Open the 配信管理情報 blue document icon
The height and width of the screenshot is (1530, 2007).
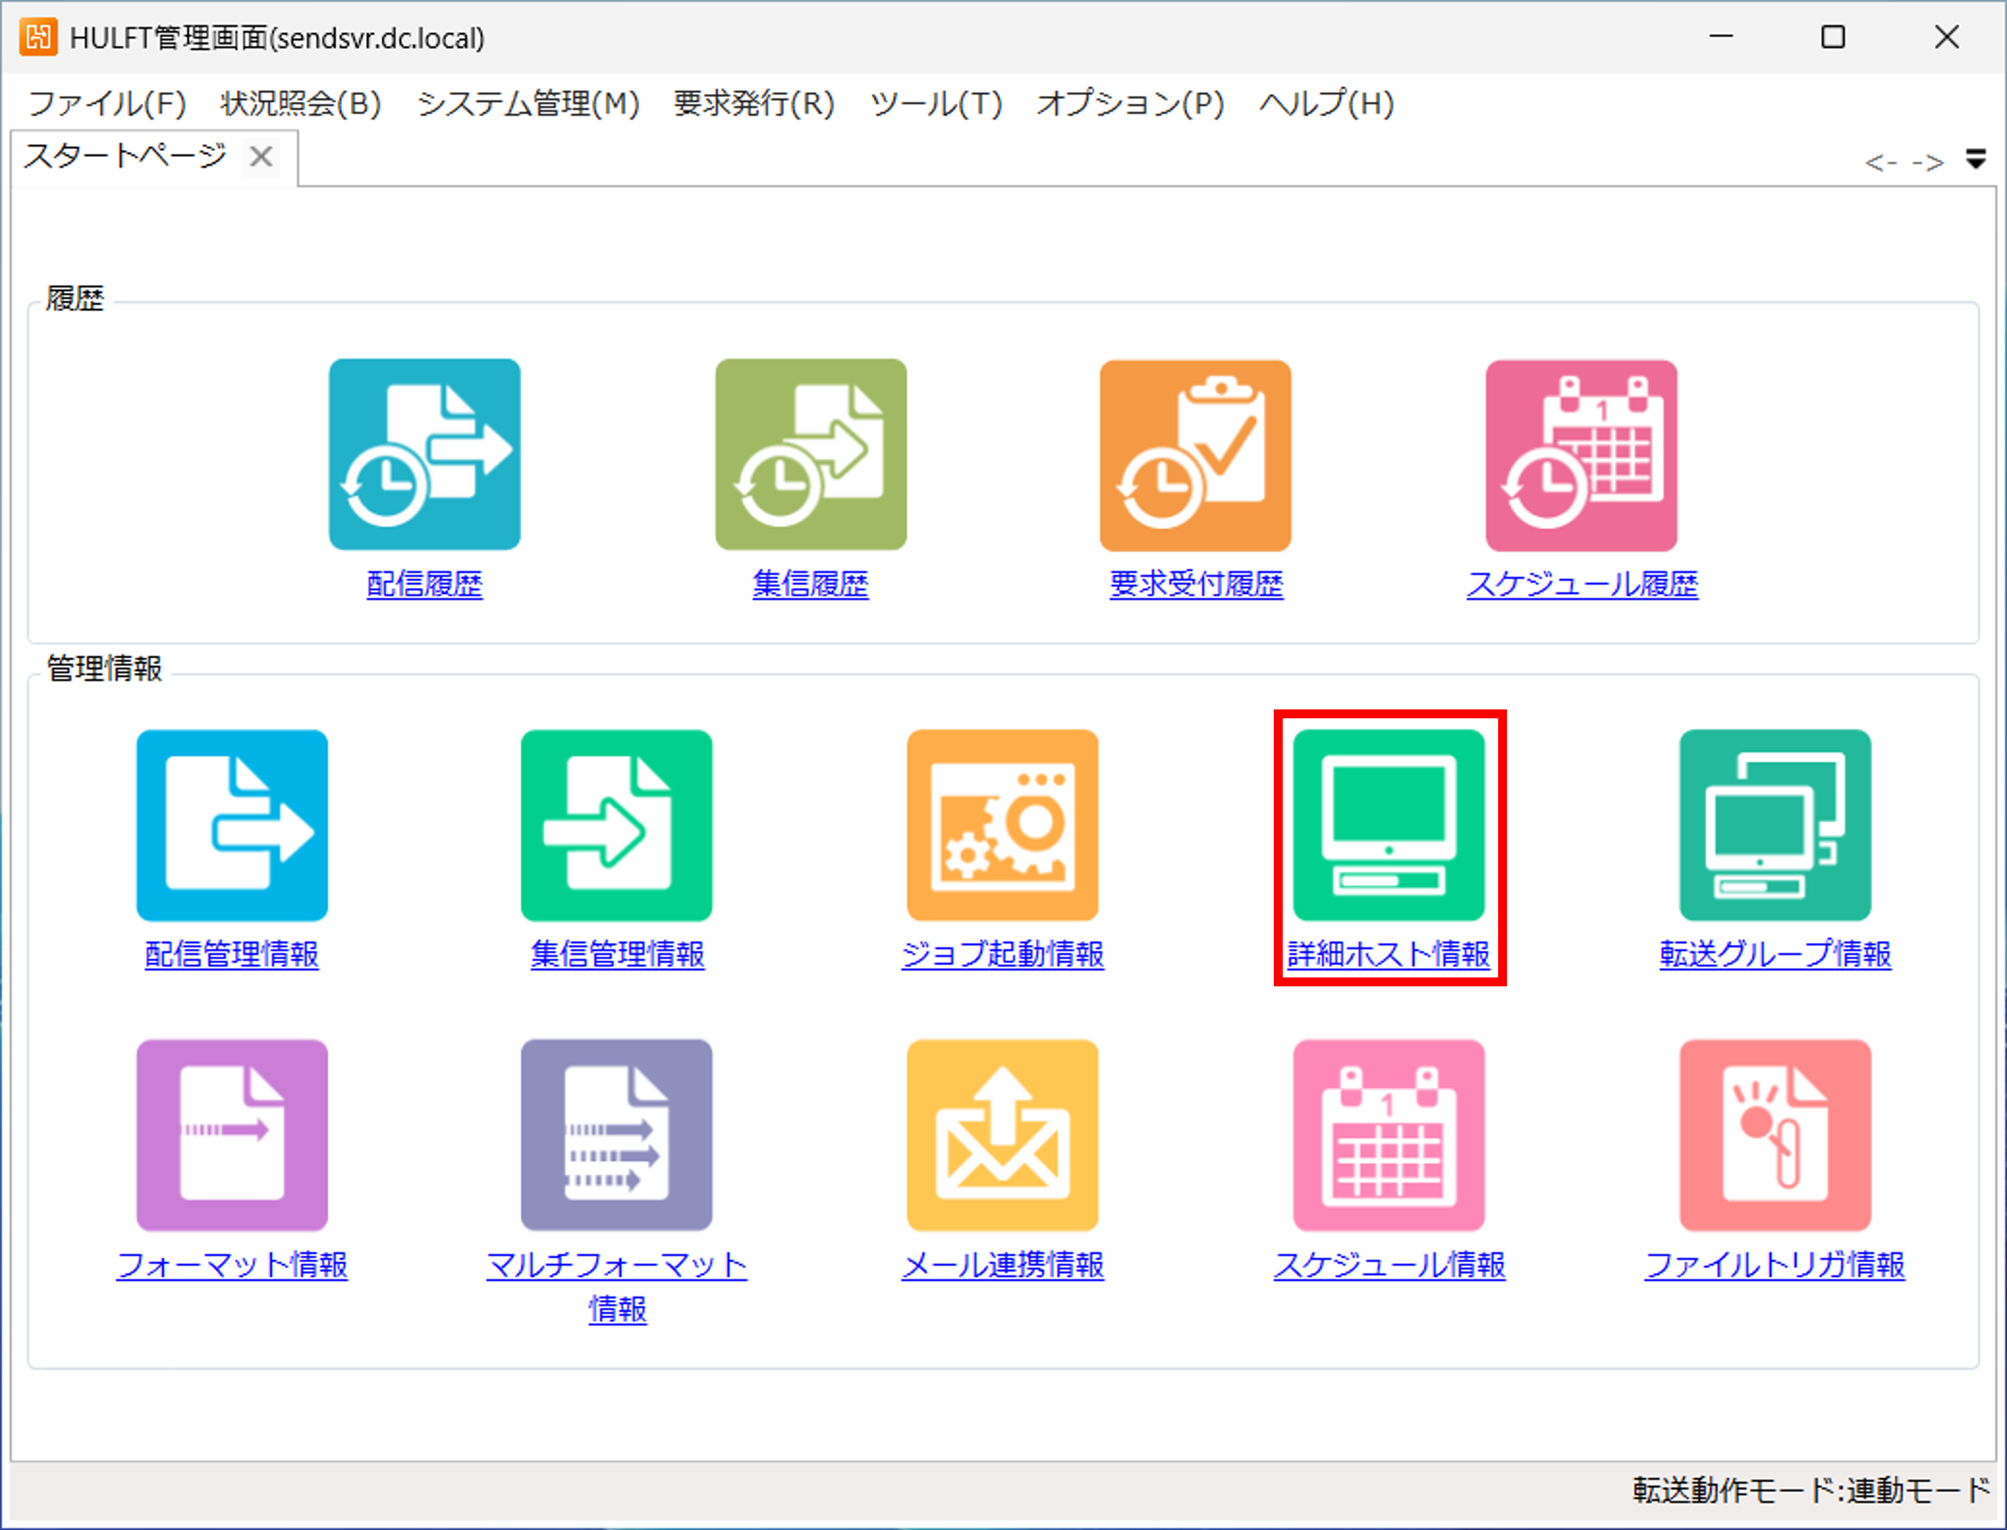tap(233, 825)
